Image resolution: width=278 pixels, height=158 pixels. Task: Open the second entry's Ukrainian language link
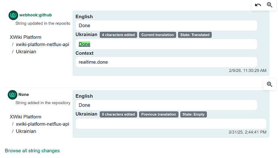tap(26, 131)
